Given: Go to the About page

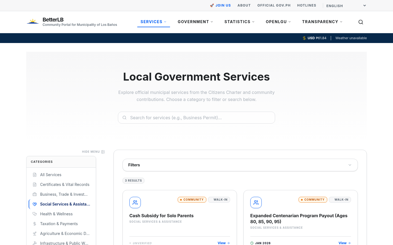Looking at the screenshot, I should (x=244, y=5).
